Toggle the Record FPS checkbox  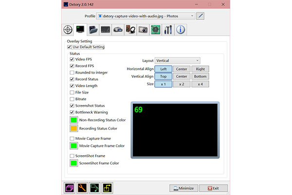pyautogui.click(x=72, y=66)
